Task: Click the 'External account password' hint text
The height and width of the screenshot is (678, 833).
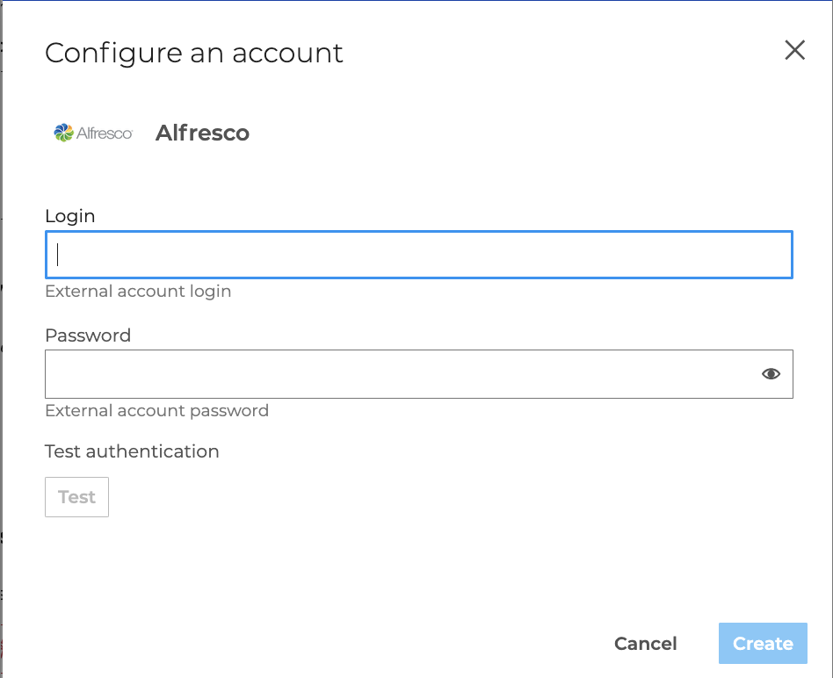Action: [x=156, y=410]
